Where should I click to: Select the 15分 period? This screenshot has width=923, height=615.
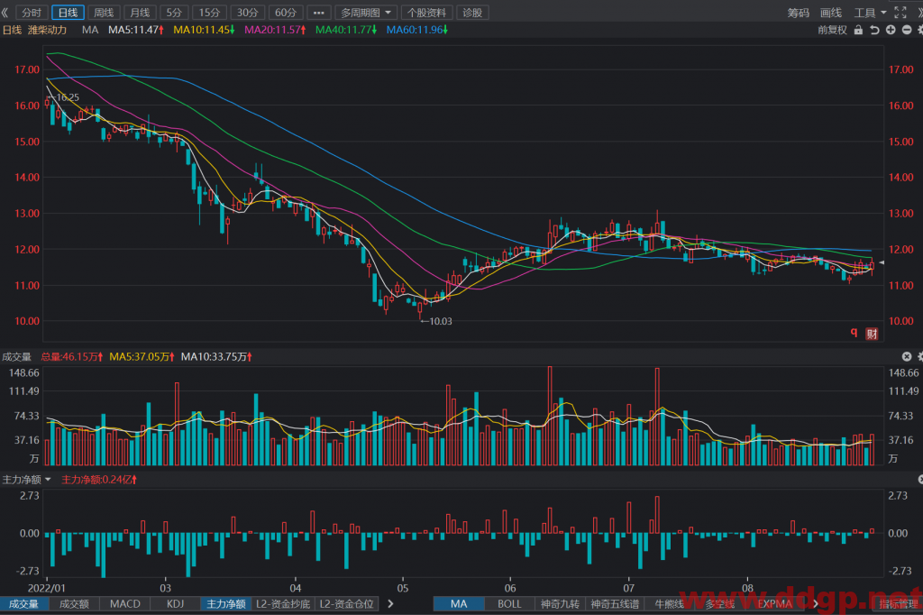[x=209, y=13]
